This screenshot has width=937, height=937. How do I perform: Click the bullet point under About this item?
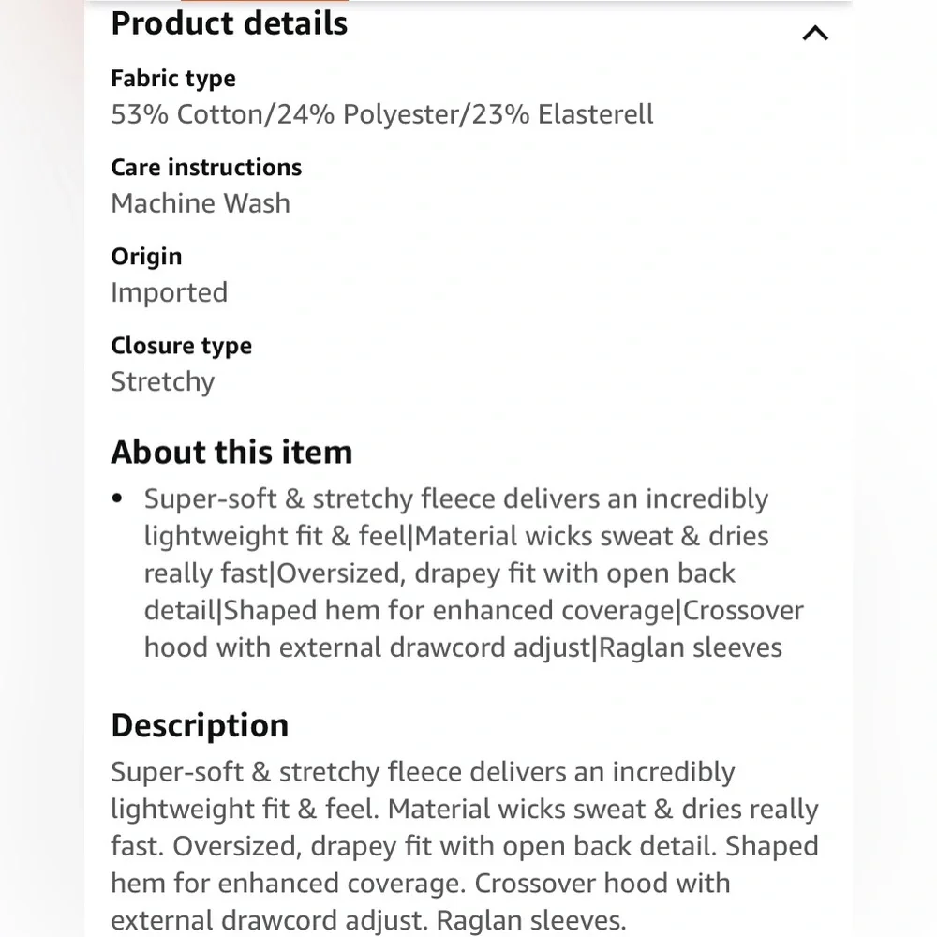(117, 498)
